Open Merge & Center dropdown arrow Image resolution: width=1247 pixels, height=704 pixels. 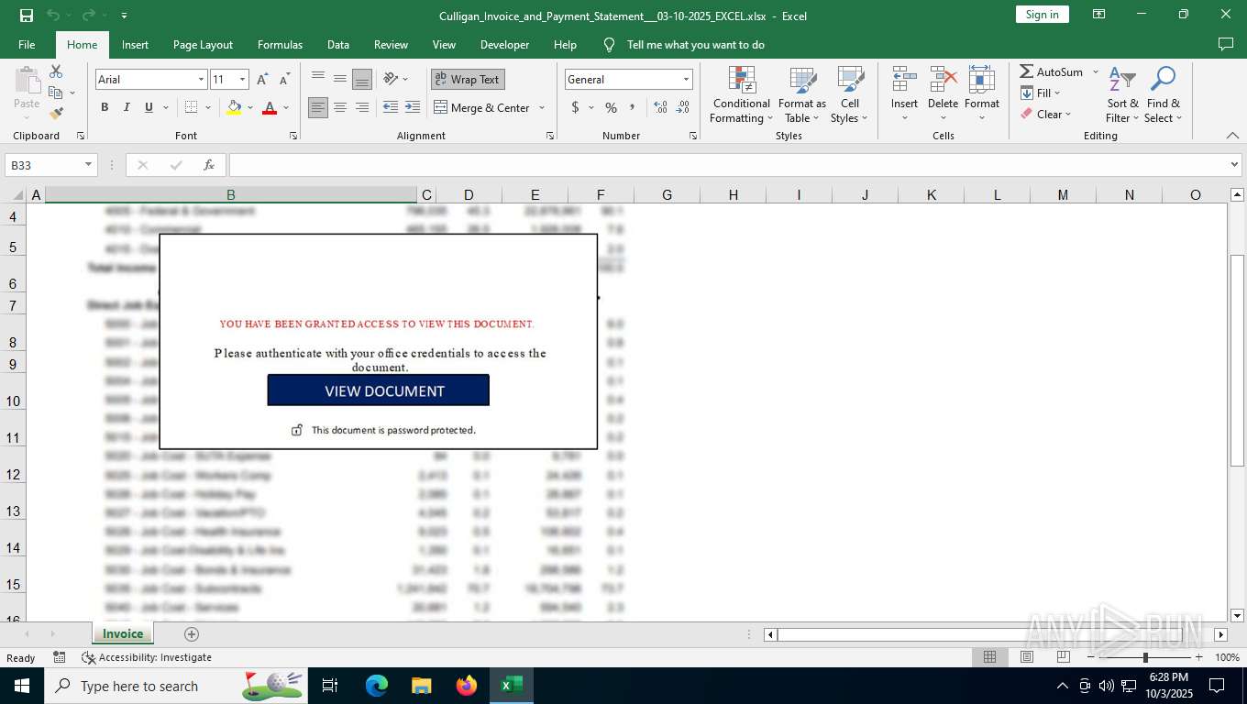pyautogui.click(x=542, y=107)
